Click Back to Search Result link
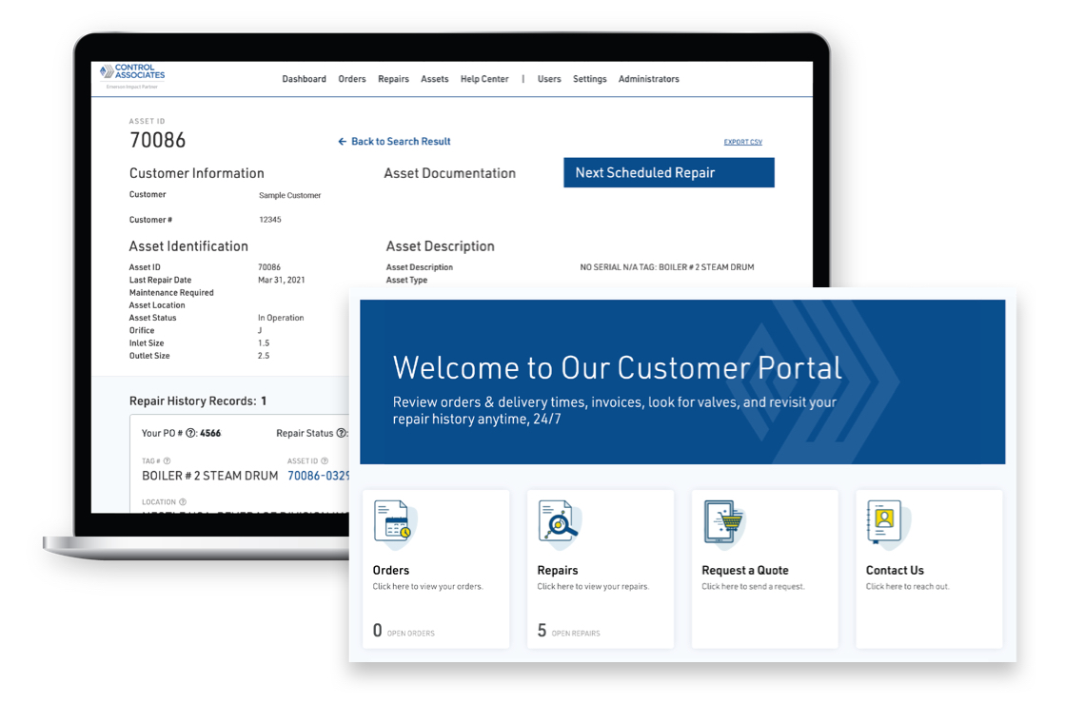Screen dimensions: 1085x704 tap(394, 142)
